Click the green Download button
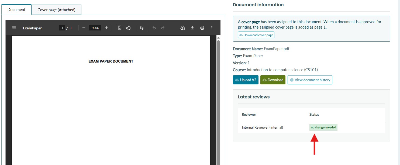The width and height of the screenshot is (400, 165). [273, 80]
